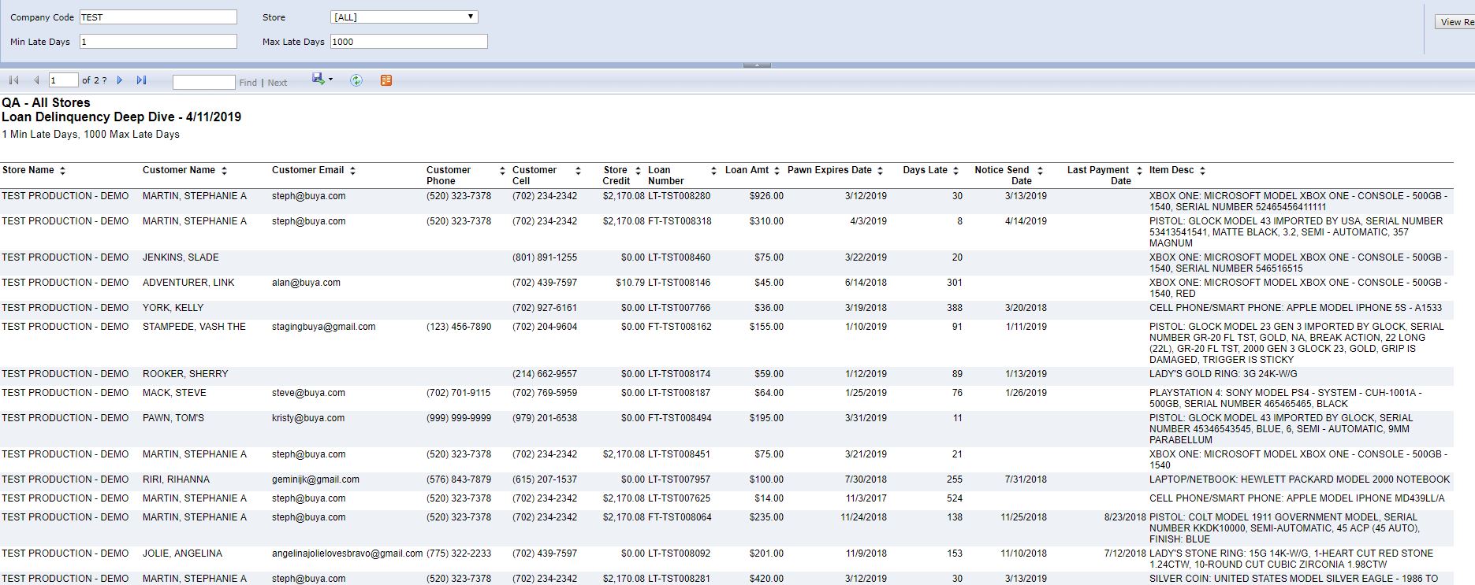Viewport: 1475px width, 585px height.
Task: Click customer name RIRI, RIHANNA
Action: [176, 479]
